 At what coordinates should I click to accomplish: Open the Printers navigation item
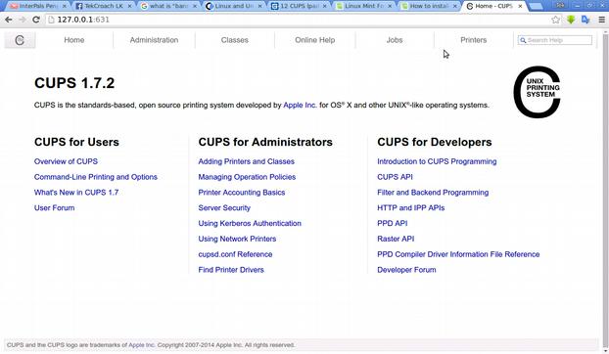[474, 40]
